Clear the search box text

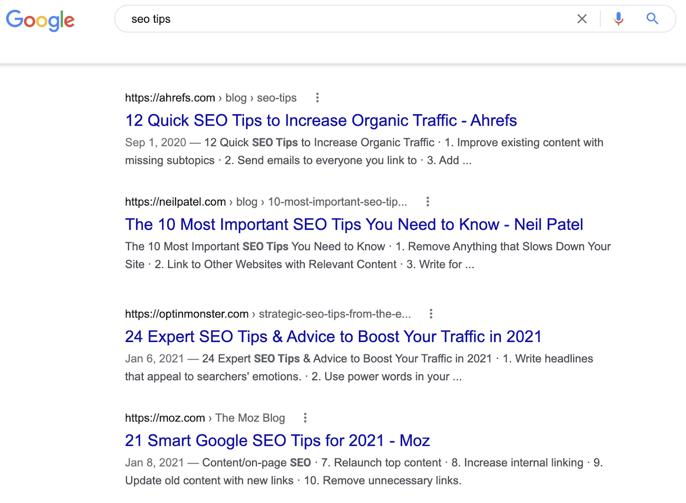point(582,19)
